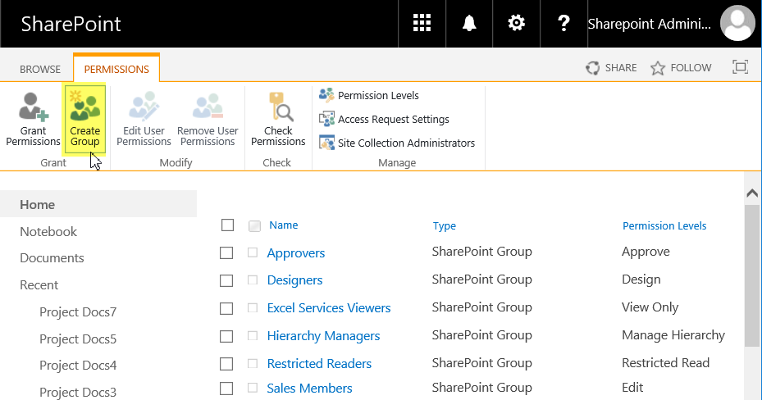Click the scrollbar up arrow

752,193
